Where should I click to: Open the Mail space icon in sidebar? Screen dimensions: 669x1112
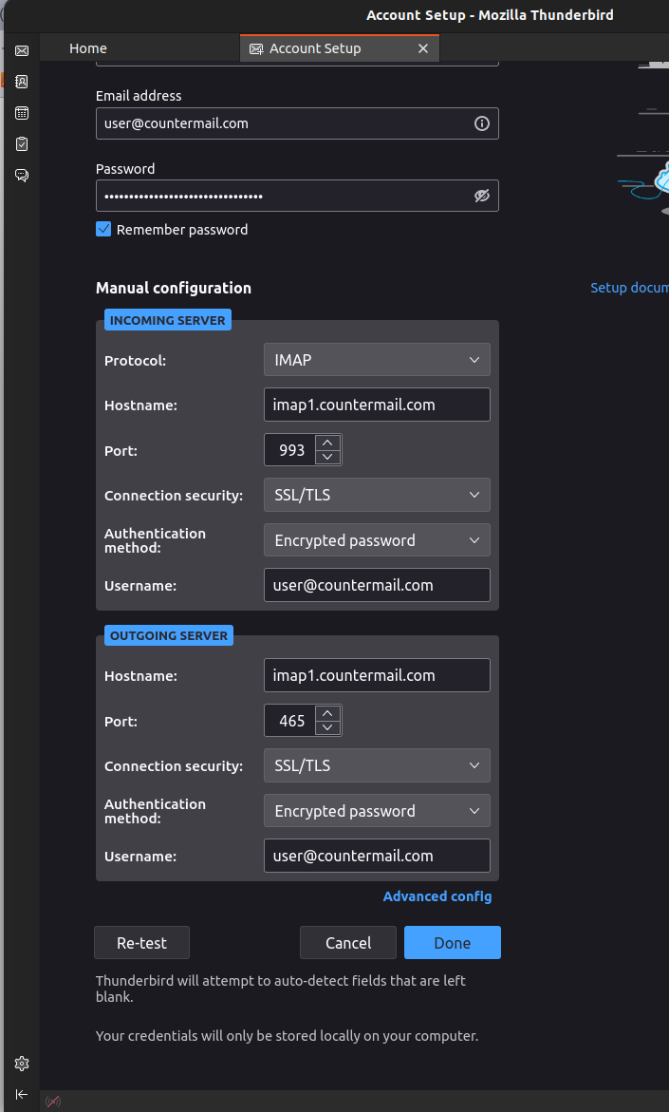(x=22, y=50)
